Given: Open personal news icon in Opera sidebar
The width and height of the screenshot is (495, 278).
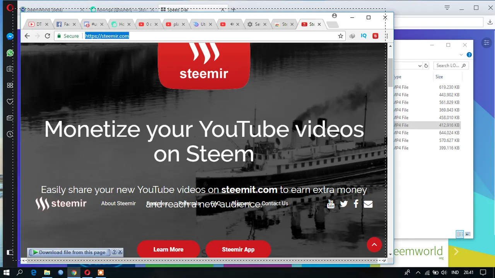Looking at the screenshot, I should point(10,118).
